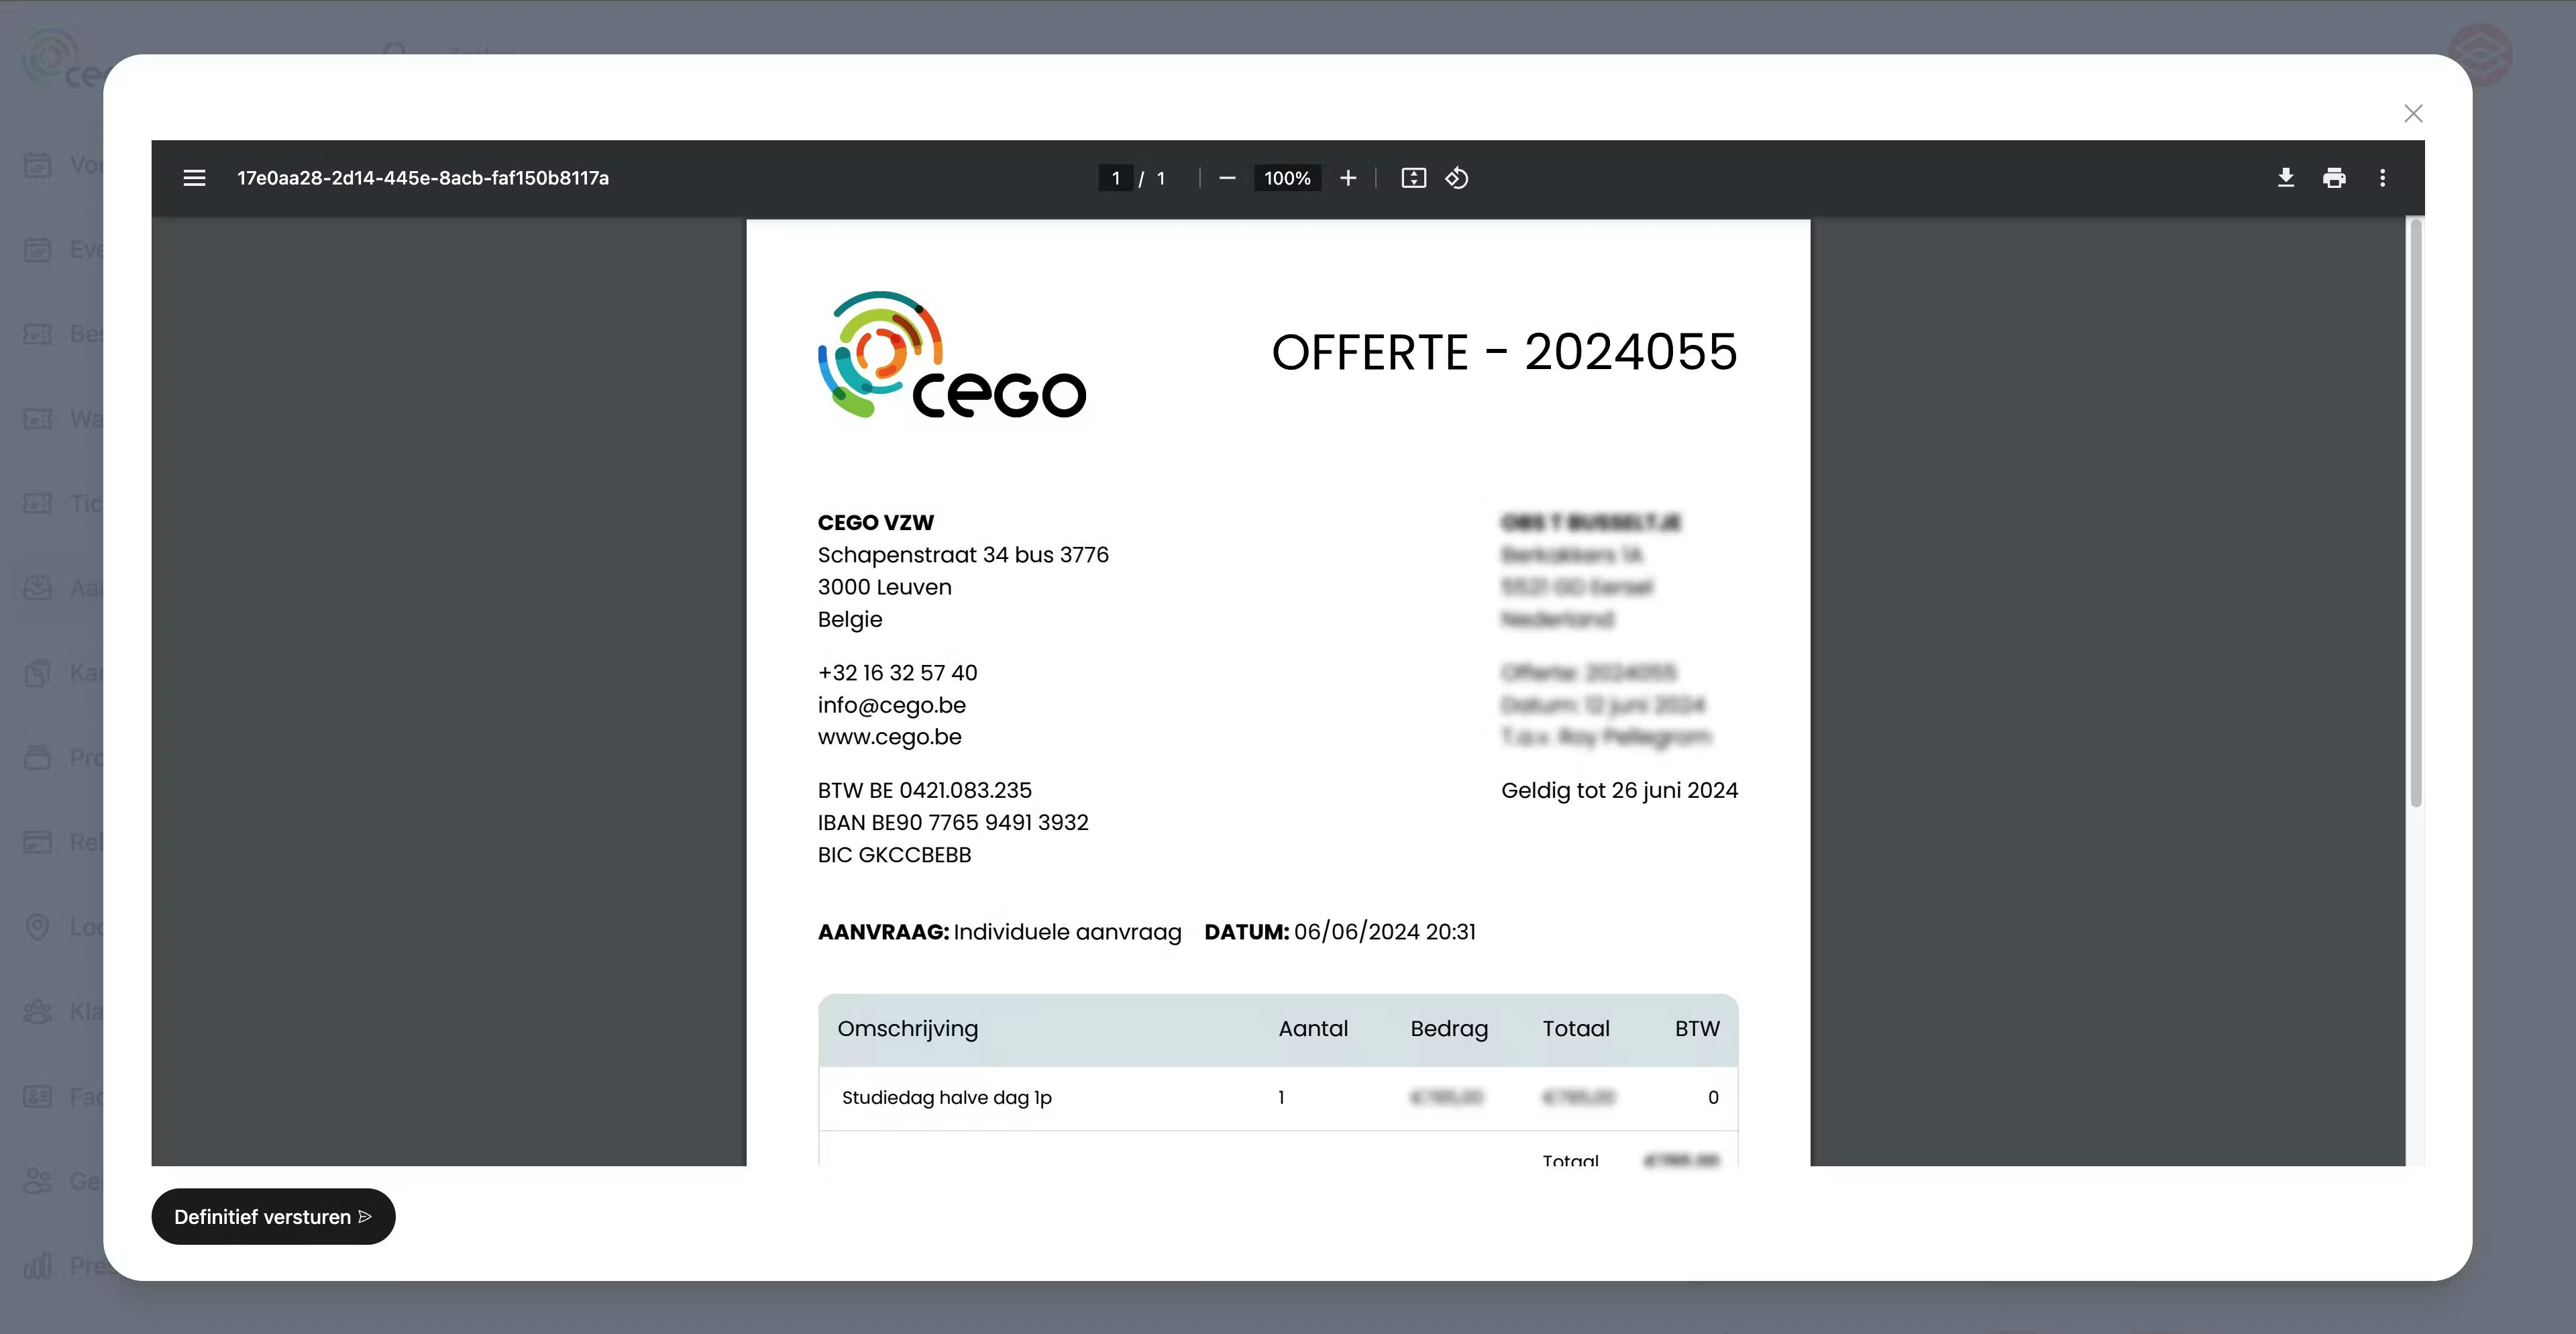Viewport: 2576px width, 1334px height.
Task: Open more actions in PDF viewer
Action: pyautogui.click(x=2382, y=178)
